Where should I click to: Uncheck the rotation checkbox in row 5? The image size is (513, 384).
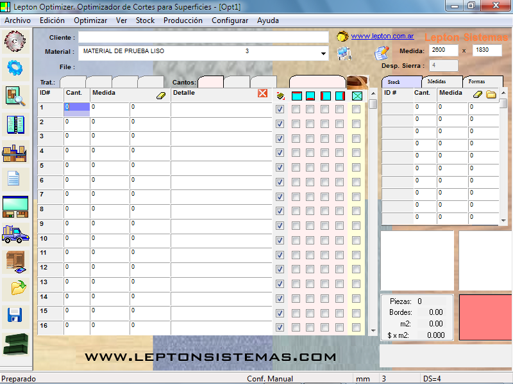(280, 168)
